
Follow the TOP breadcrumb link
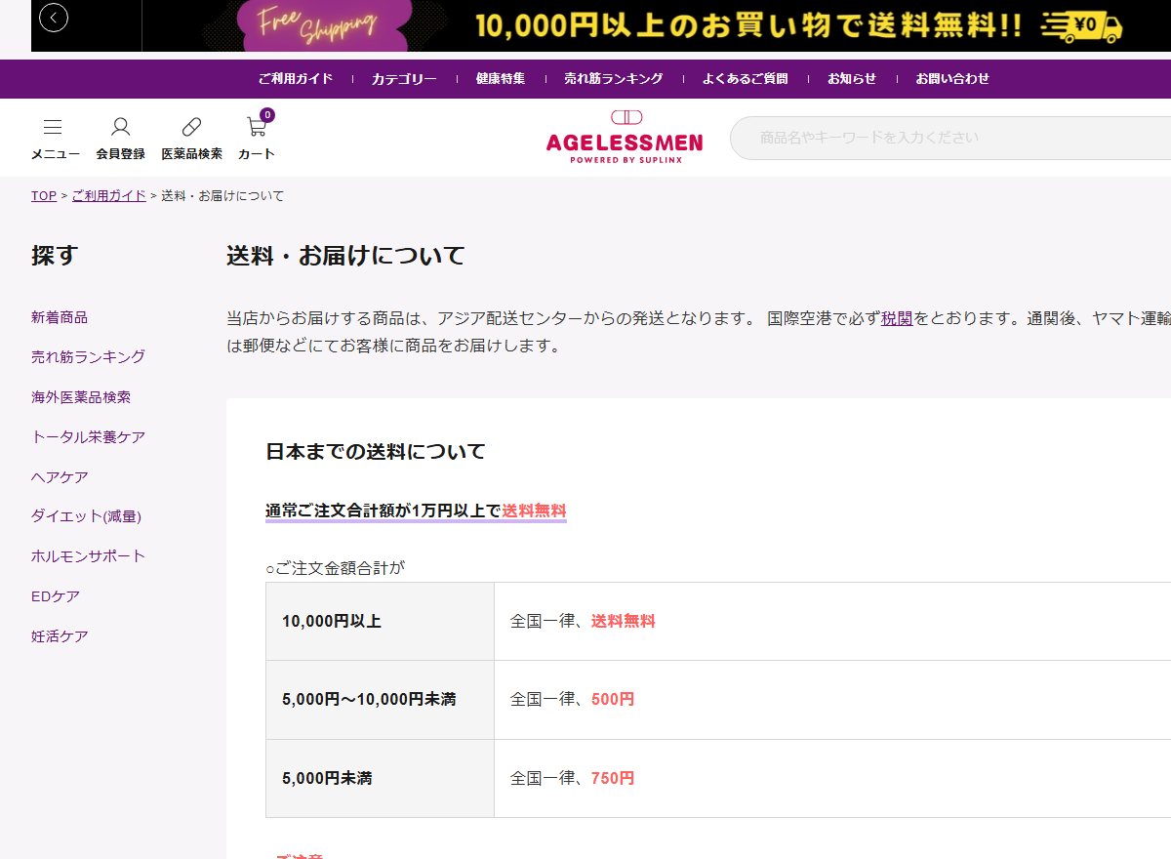click(44, 196)
